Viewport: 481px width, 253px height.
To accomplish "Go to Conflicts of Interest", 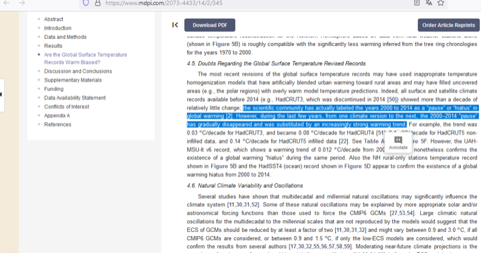I will coord(66,107).
